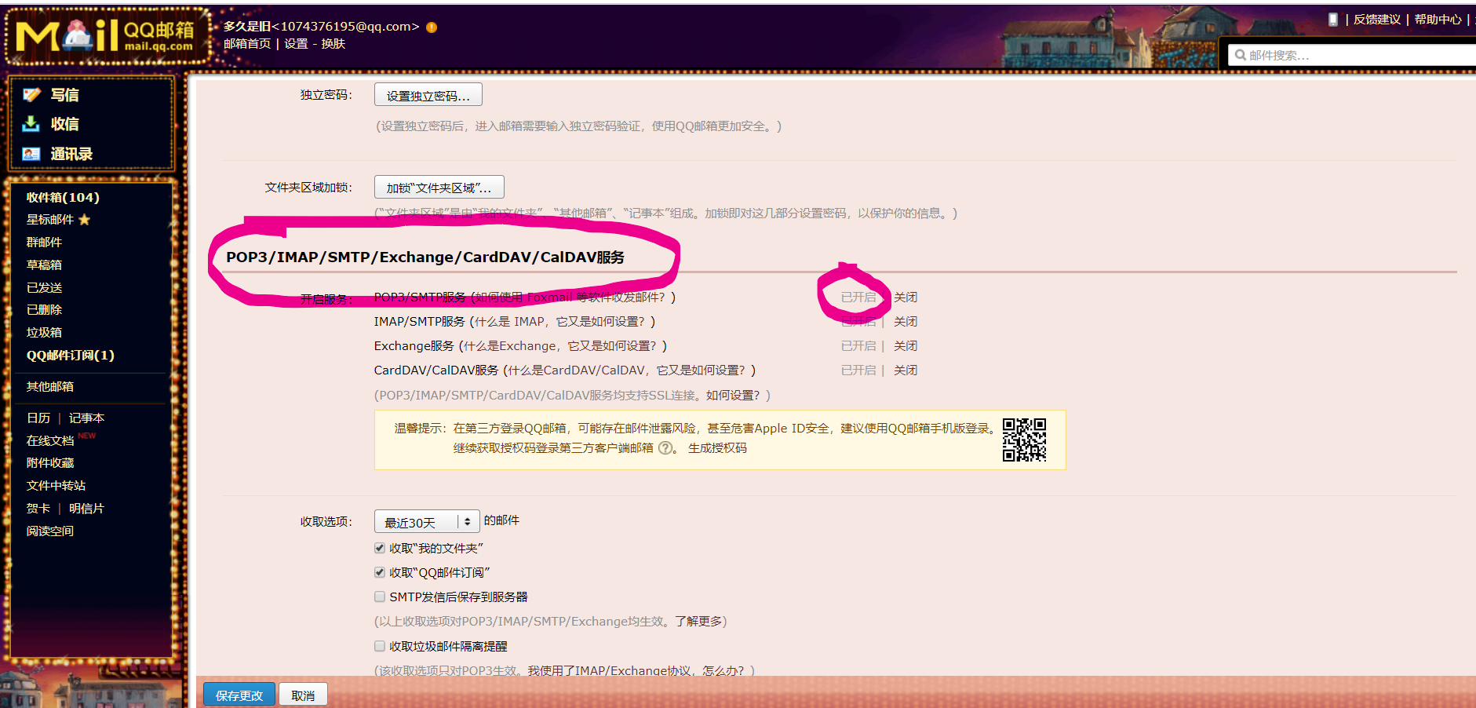Viewport: 1476px width, 708px height.
Task: Click the mail search magnifier icon
Action: click(x=1239, y=54)
